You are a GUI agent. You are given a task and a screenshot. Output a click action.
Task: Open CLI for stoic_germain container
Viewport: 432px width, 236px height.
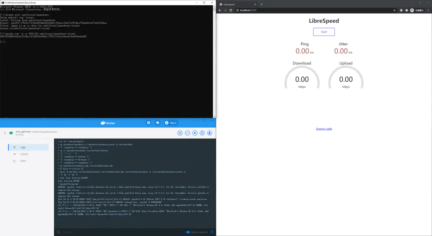188,133
